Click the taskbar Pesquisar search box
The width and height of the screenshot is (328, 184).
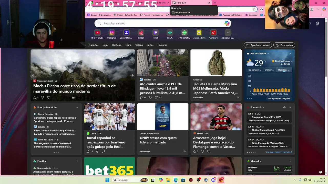click(131, 180)
